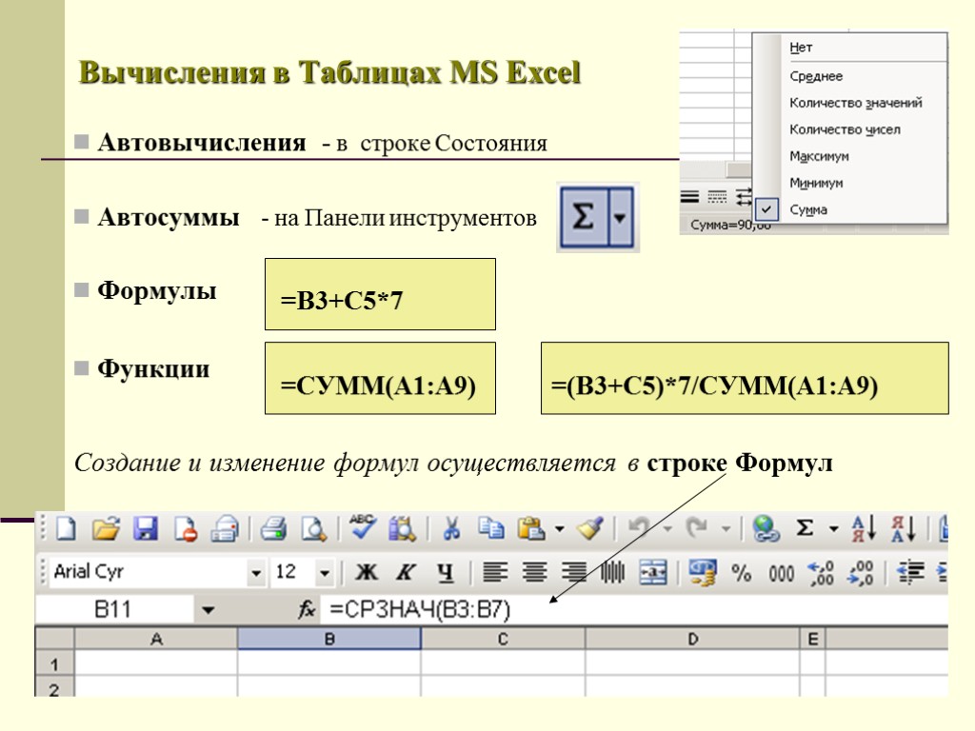
Task: Insert a hyperlink with globe icon
Action: (x=766, y=529)
